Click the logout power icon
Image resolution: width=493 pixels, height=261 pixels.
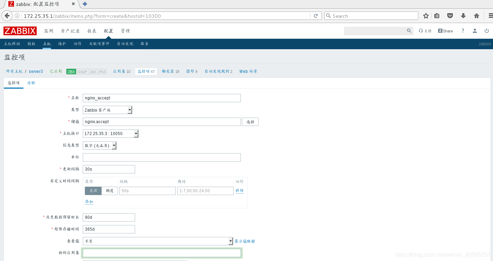[487, 31]
